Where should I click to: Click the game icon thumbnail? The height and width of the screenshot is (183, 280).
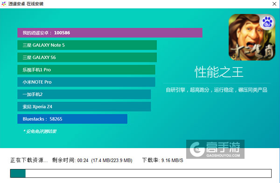pyautogui.click(x=252, y=37)
